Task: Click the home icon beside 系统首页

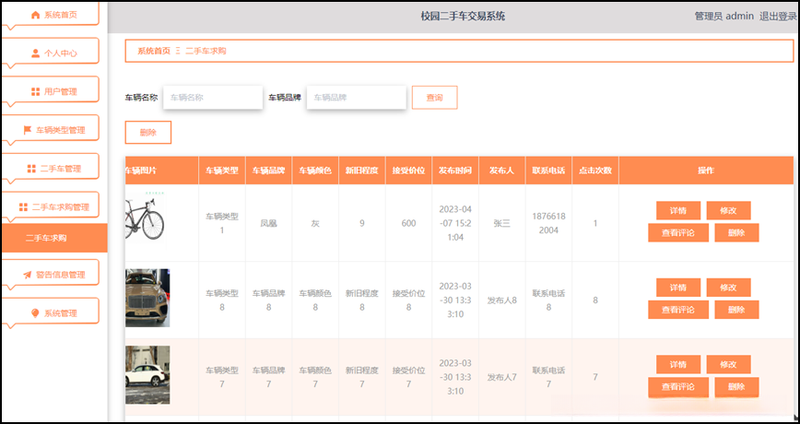Action: (35, 15)
